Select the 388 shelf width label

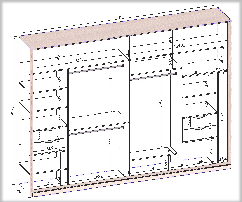(193, 73)
